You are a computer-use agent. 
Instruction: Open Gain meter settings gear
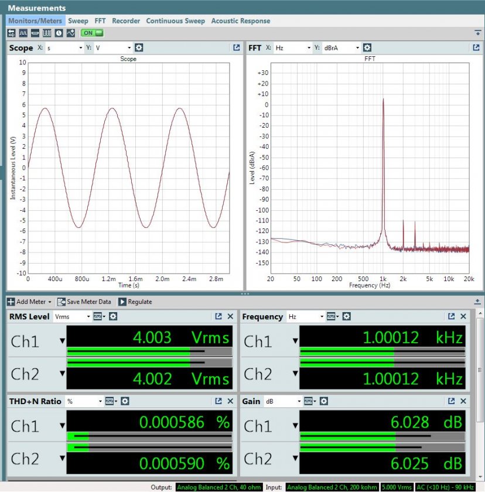pos(324,401)
